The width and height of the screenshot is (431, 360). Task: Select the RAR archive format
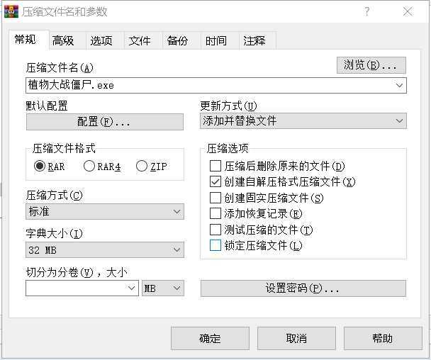click(x=40, y=167)
